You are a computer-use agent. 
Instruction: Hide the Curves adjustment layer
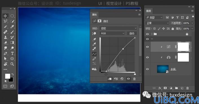(x=147, y=47)
